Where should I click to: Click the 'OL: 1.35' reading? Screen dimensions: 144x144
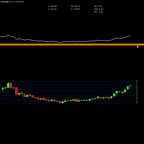pyautogui.click(x=98, y=12)
